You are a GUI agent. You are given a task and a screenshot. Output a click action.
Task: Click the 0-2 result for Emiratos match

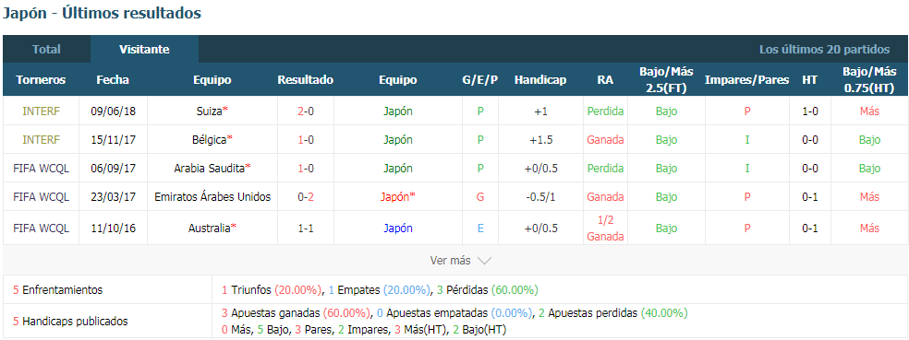coord(306,196)
